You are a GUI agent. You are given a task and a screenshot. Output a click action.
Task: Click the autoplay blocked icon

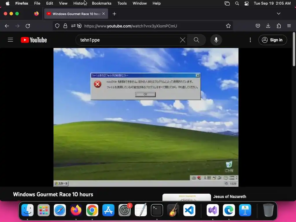point(79,26)
